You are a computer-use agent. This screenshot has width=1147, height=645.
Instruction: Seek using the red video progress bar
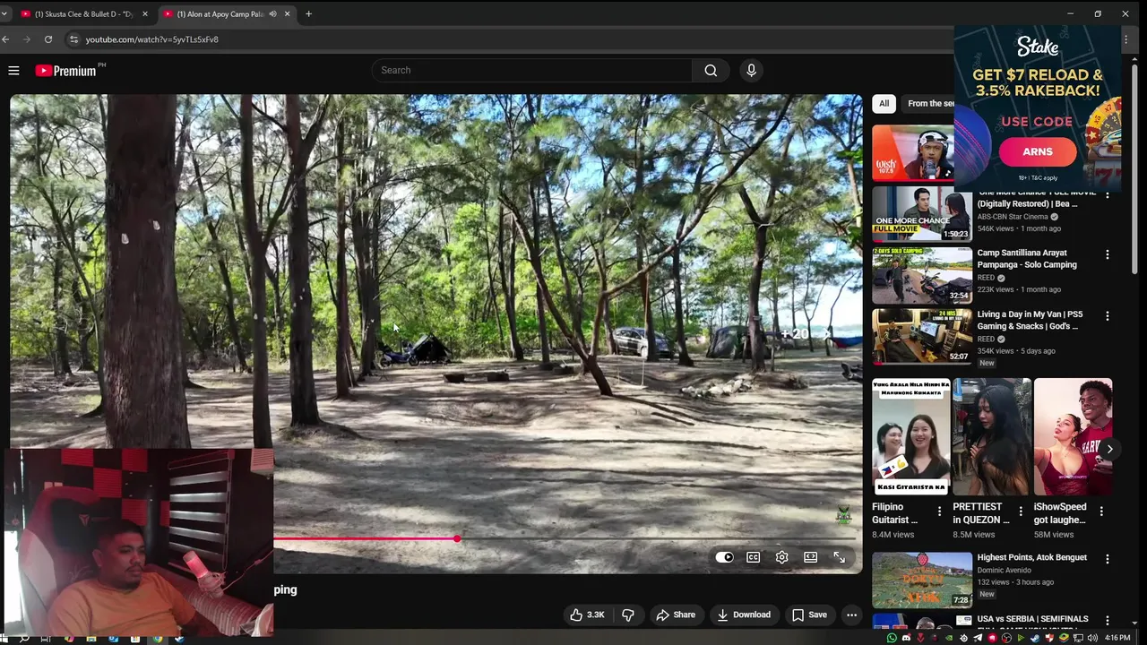tap(366, 539)
